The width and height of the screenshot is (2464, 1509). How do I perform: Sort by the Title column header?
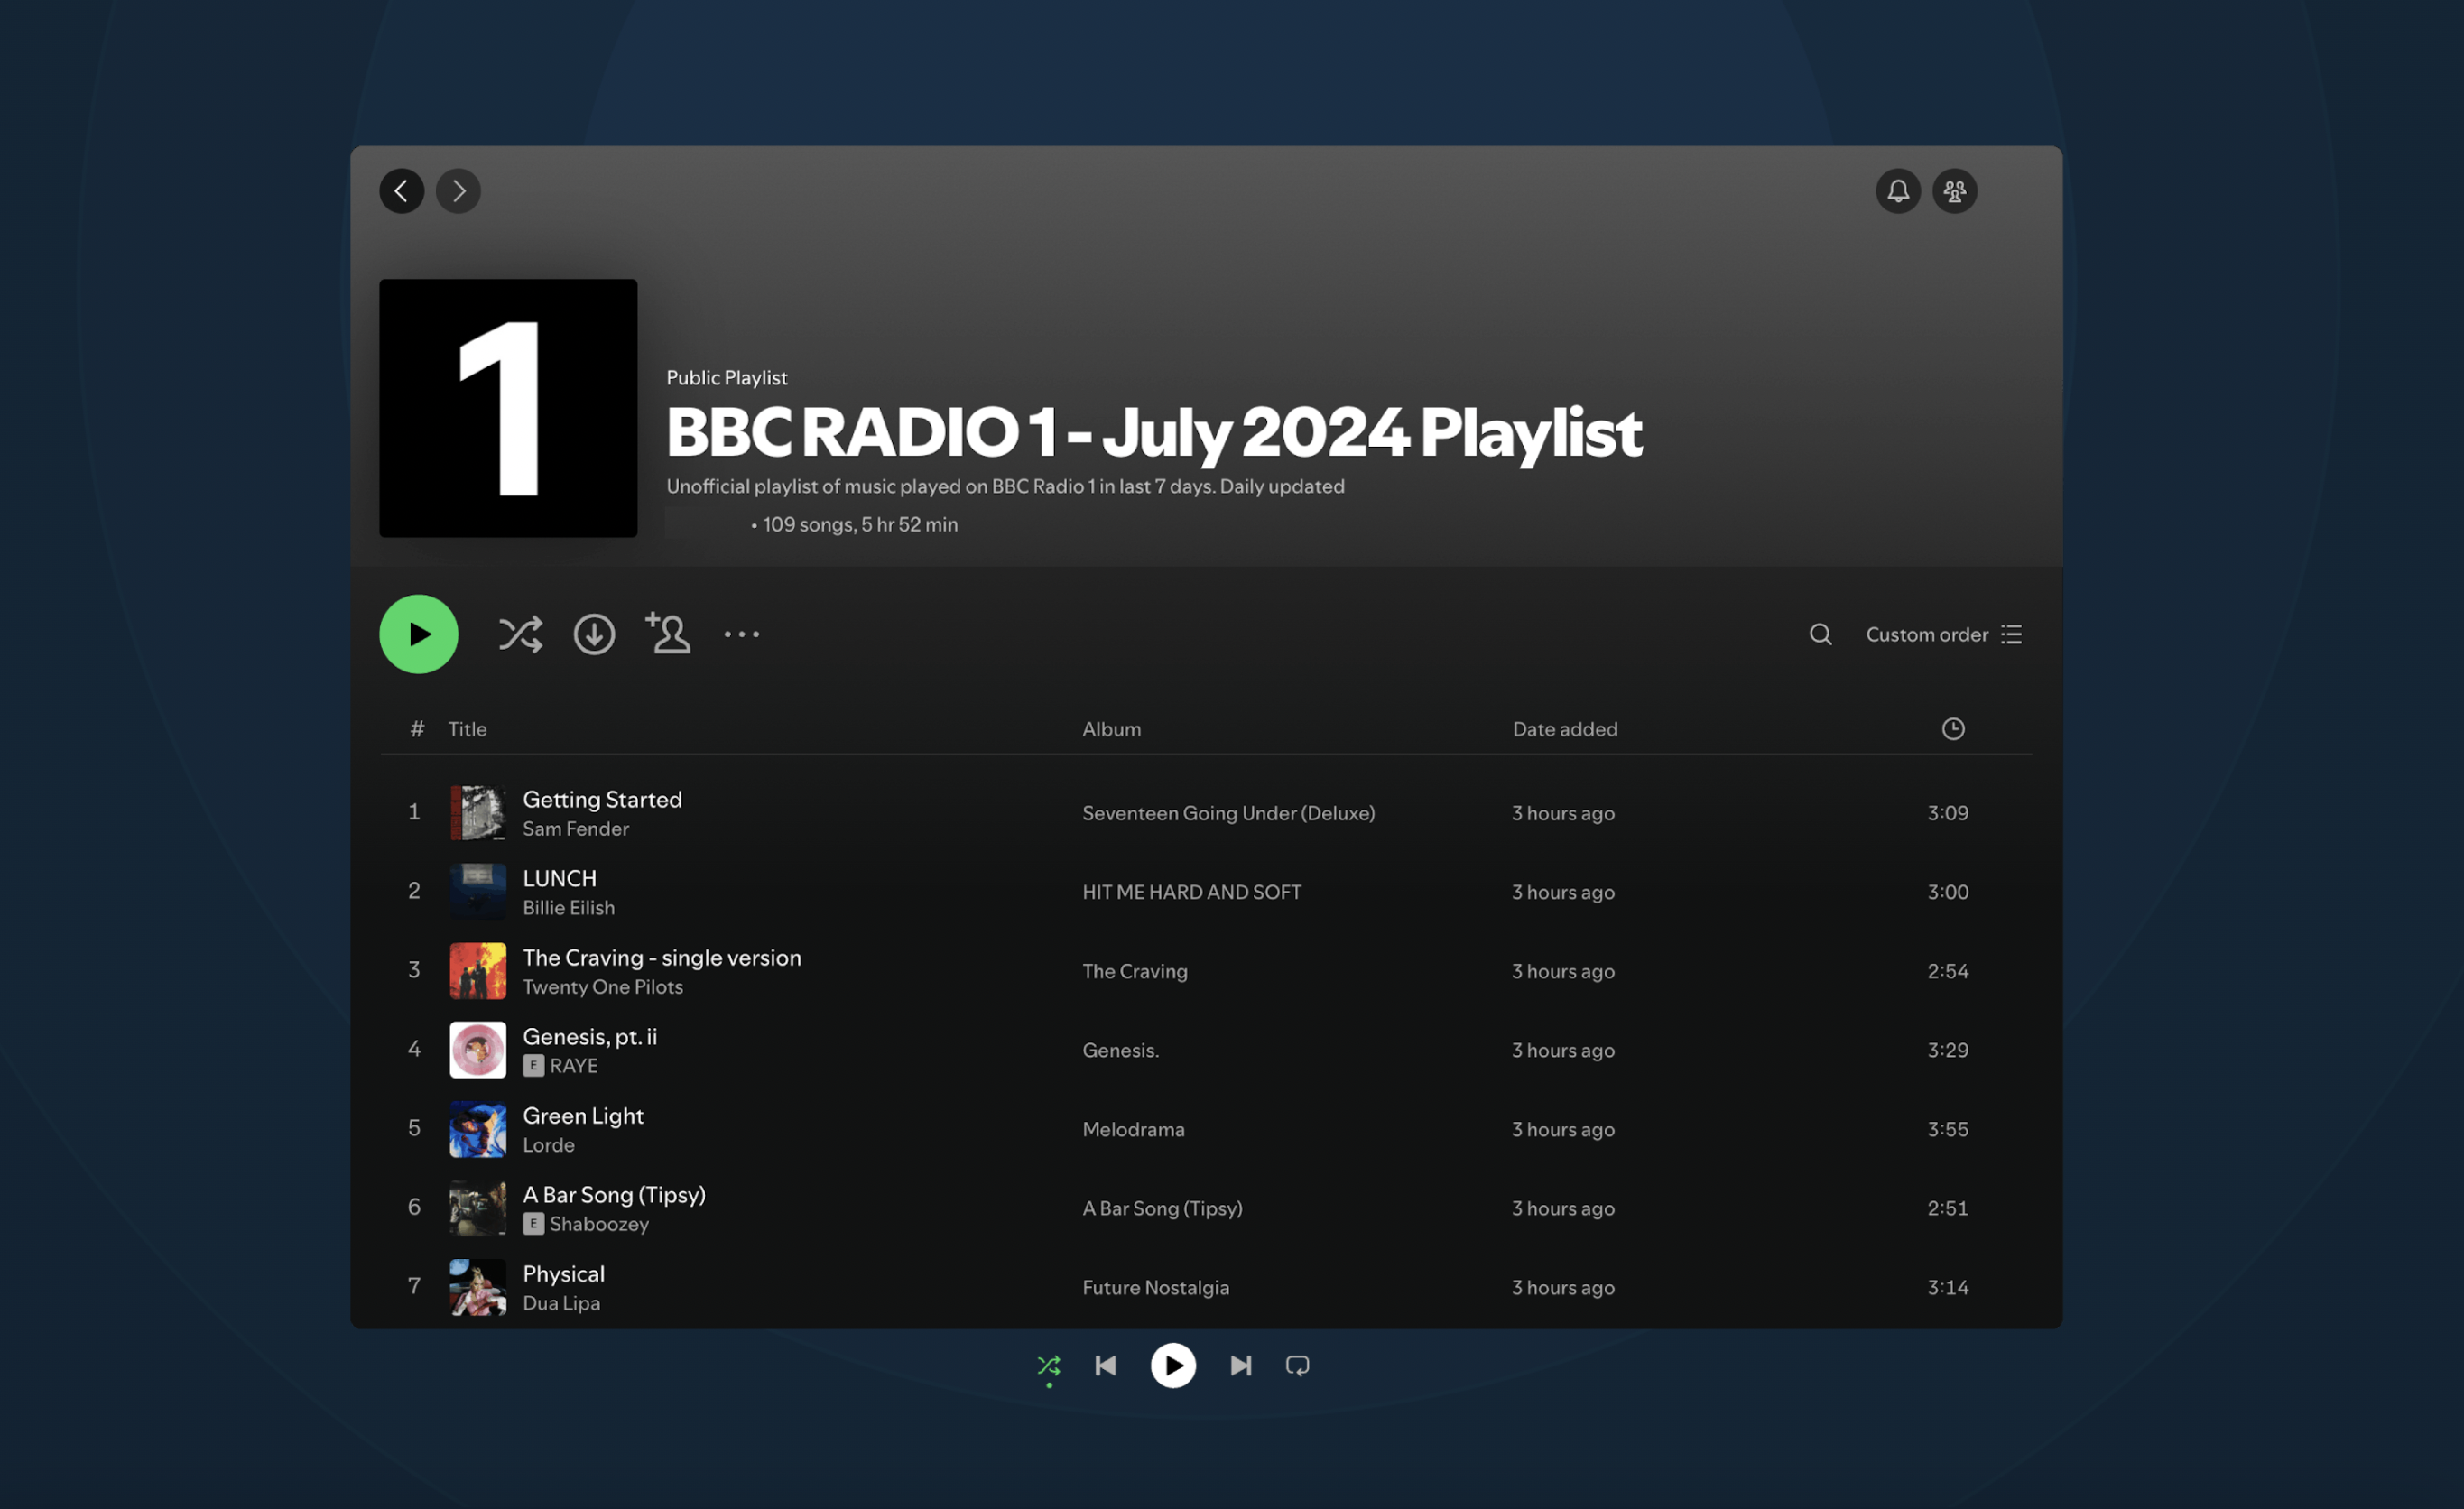coord(467,729)
